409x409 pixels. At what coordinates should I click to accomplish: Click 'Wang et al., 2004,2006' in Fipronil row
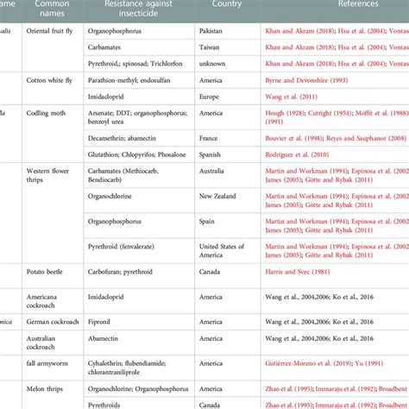(298, 322)
